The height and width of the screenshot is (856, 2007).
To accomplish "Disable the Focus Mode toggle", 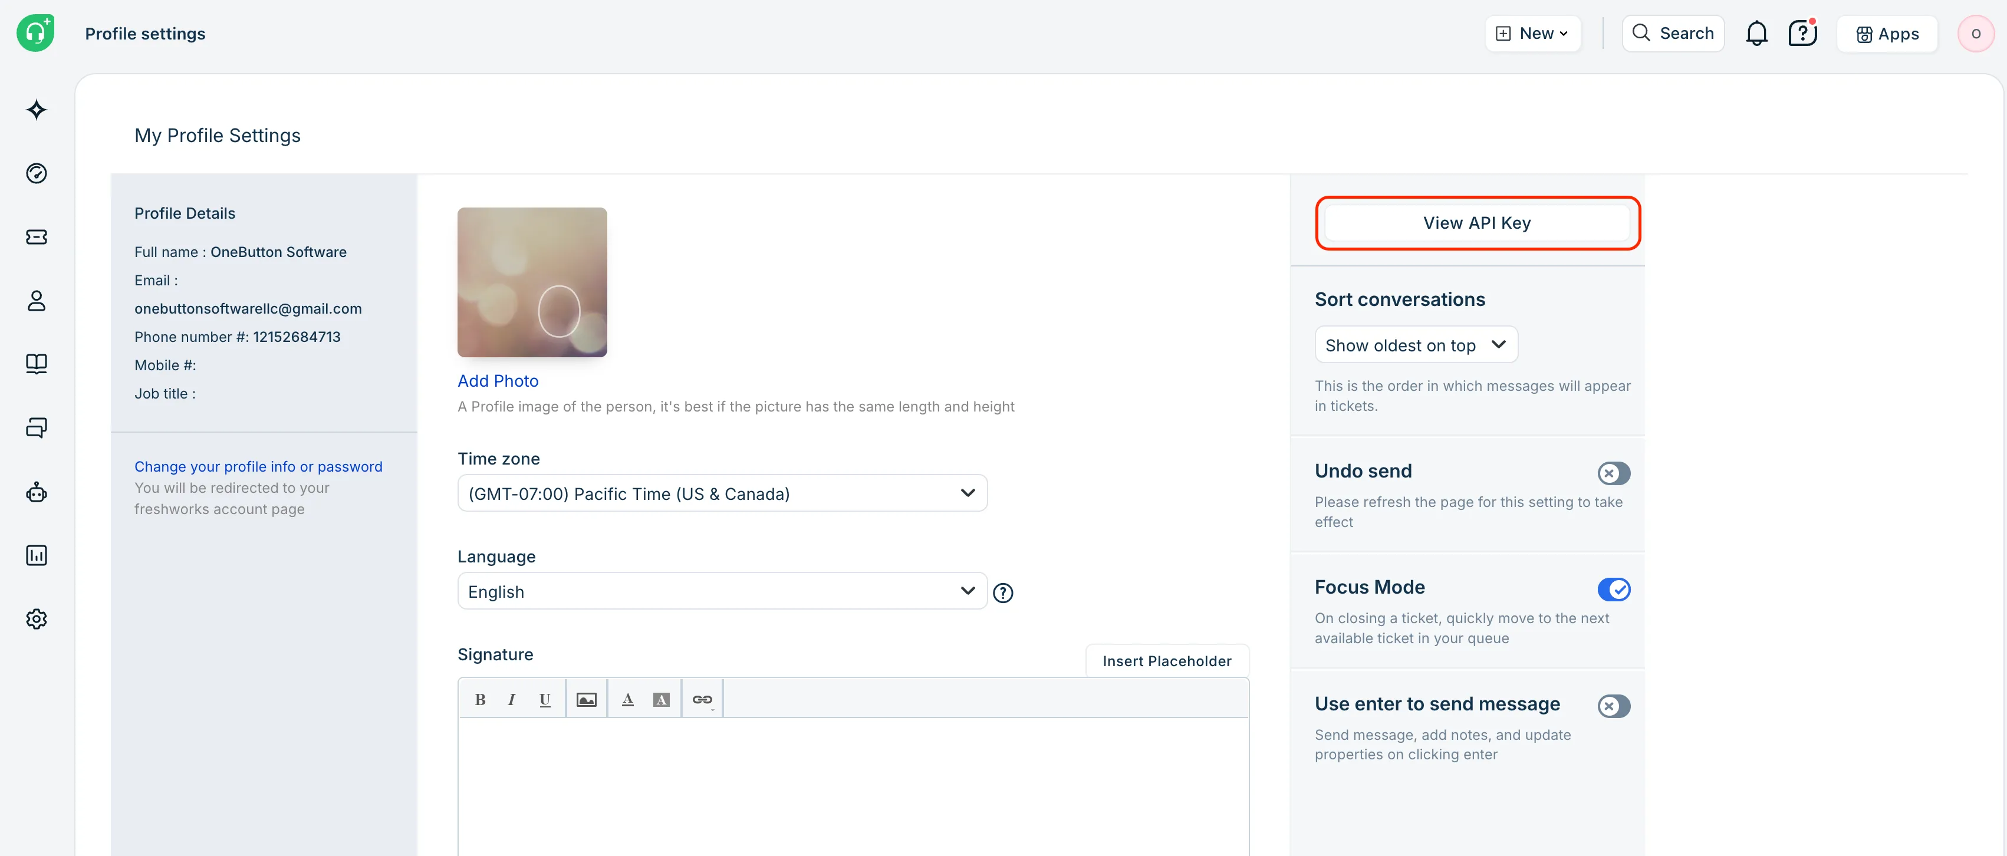I will click(1614, 590).
